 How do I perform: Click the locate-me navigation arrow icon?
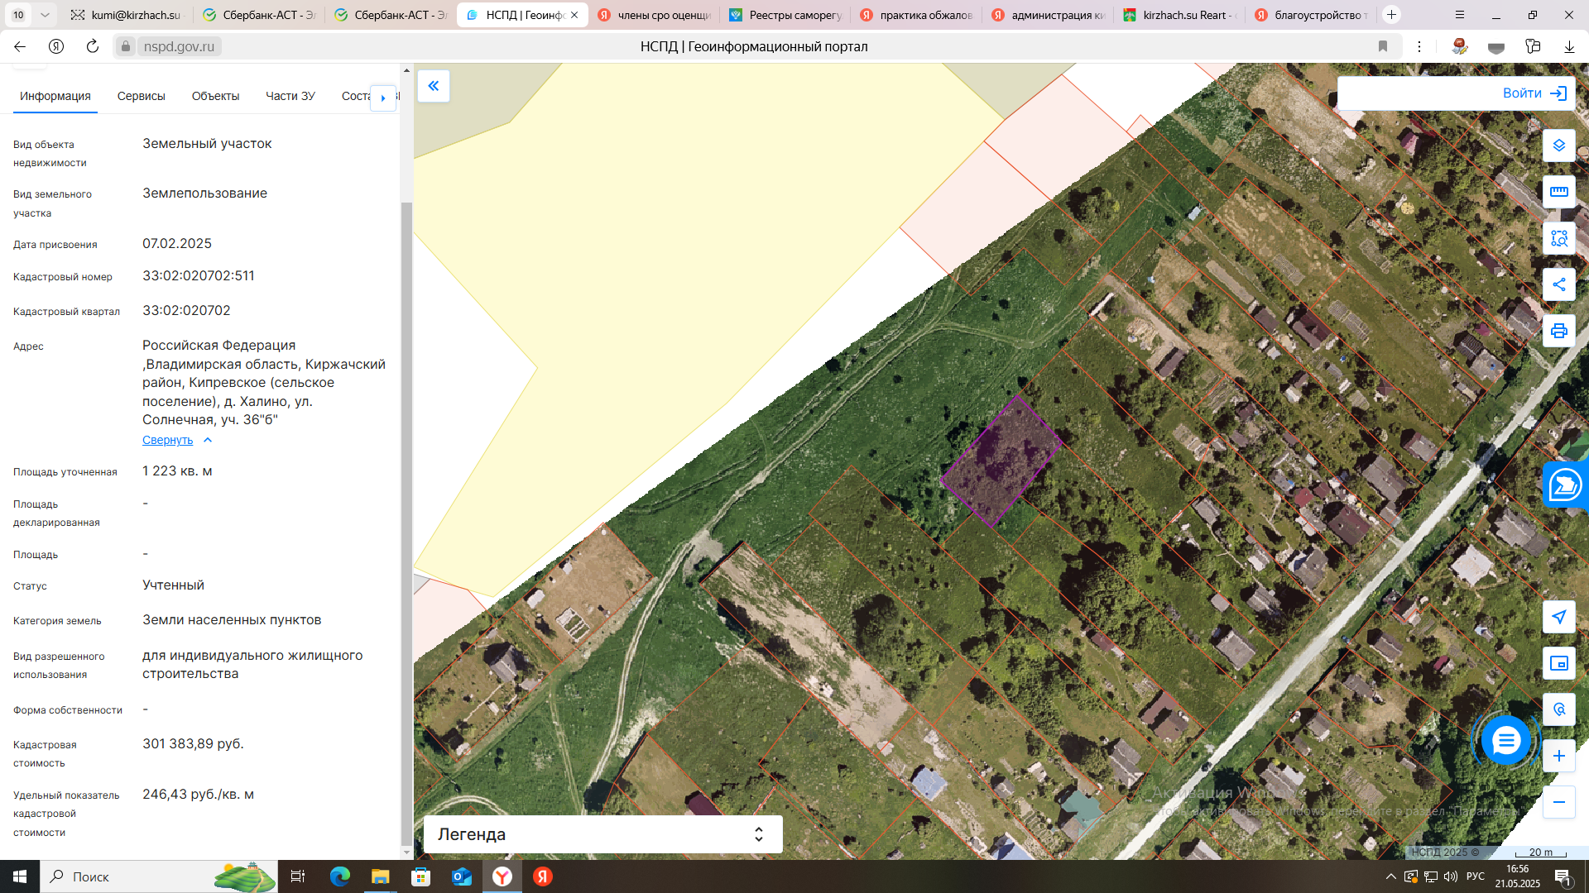(x=1558, y=617)
